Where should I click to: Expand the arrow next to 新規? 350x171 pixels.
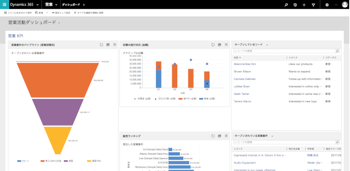pyautogui.click(x=47, y=13)
